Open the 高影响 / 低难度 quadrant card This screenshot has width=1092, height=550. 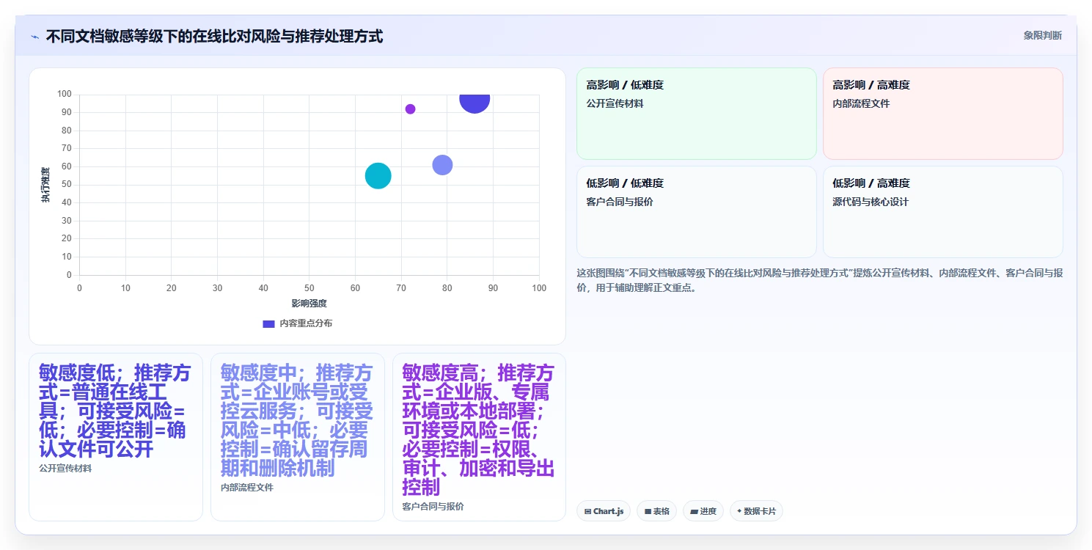point(696,114)
